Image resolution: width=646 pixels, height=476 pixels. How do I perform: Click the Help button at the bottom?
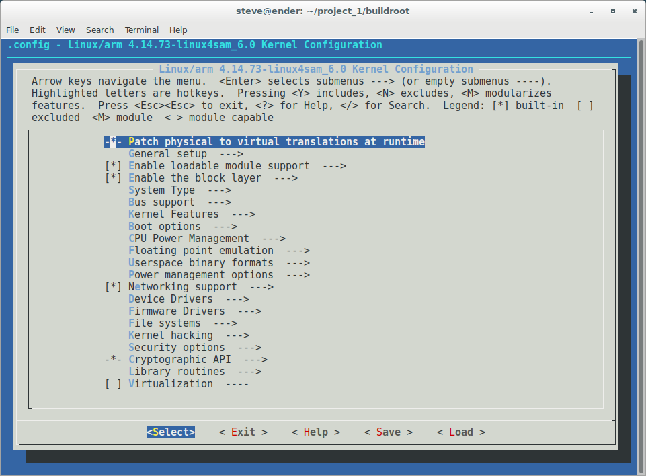[315, 432]
